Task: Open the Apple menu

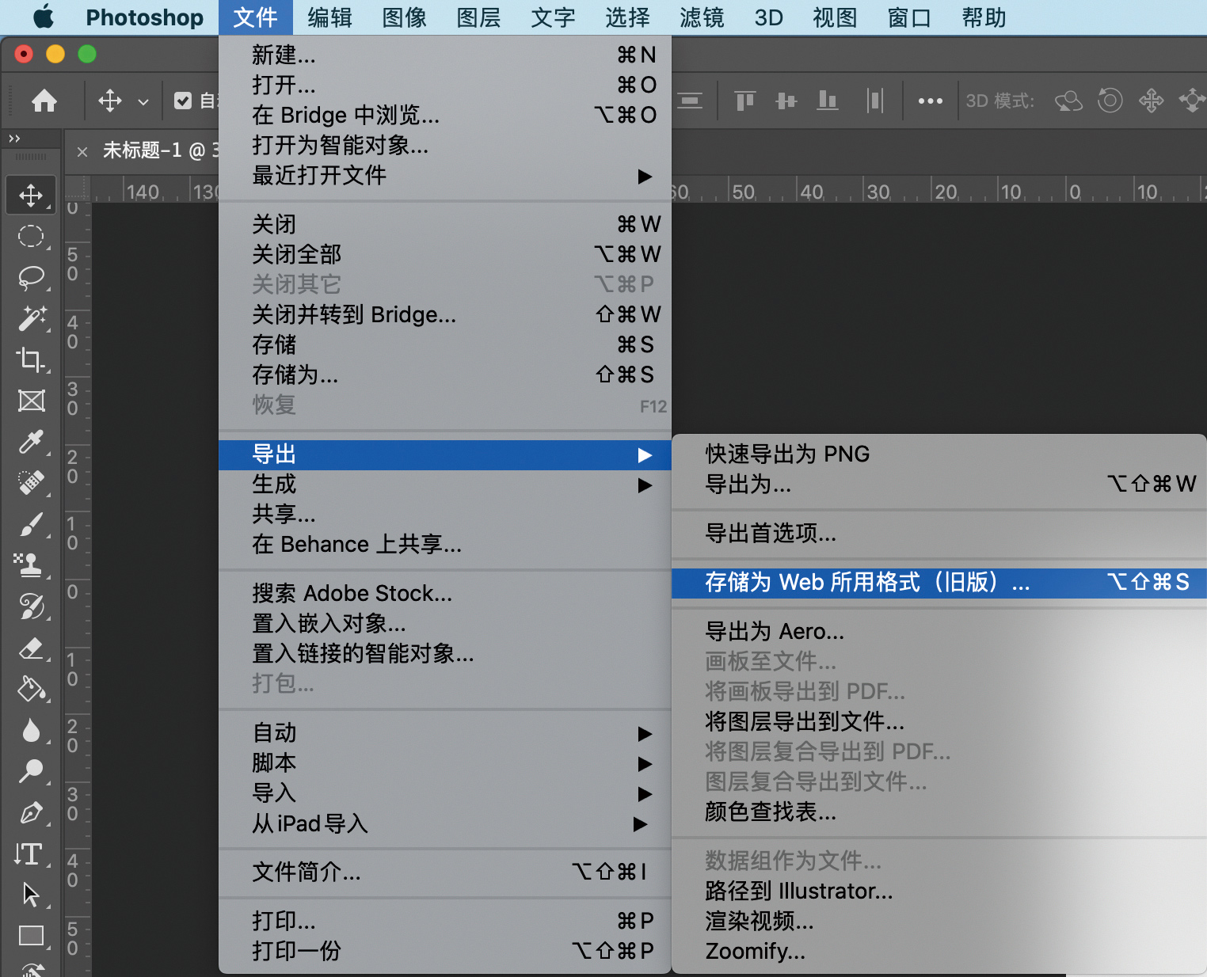Action: click(43, 17)
